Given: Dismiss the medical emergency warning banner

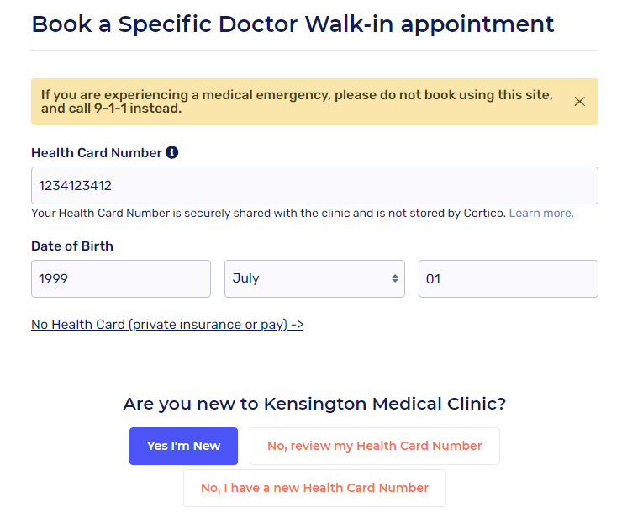Looking at the screenshot, I should tap(579, 102).
